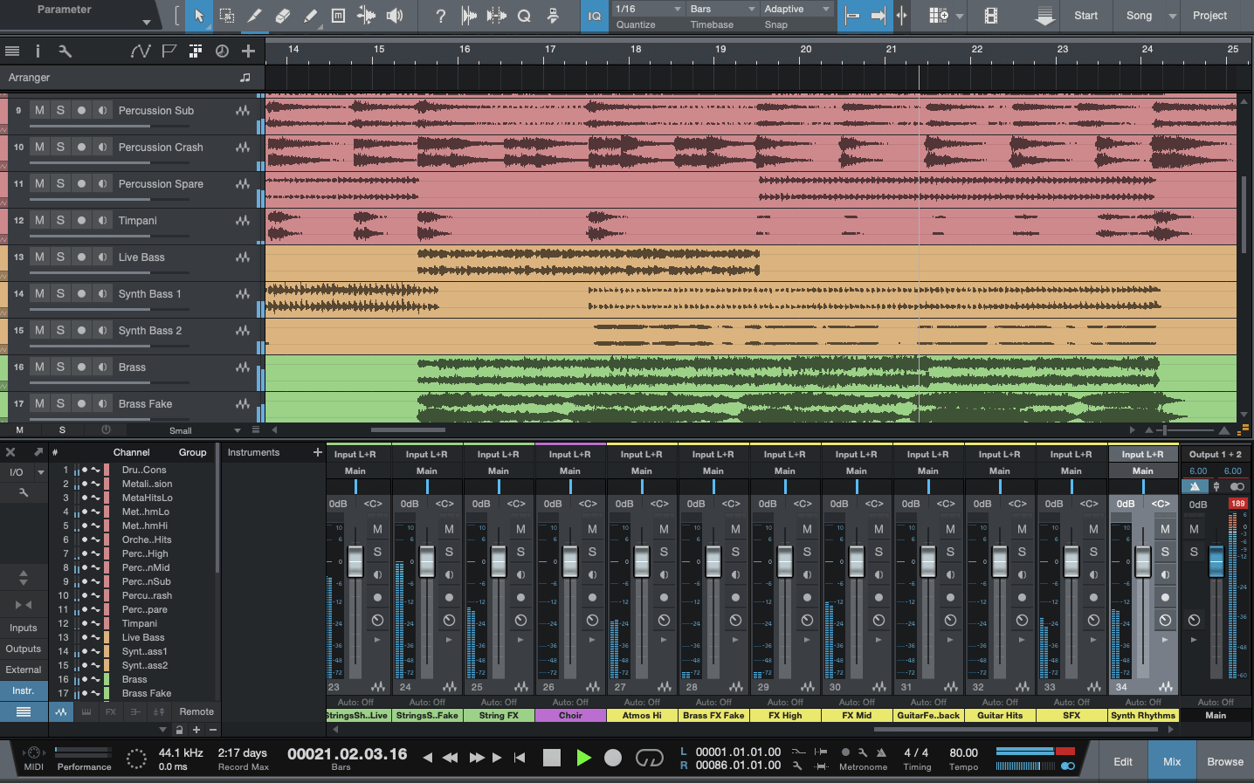Viewport: 1254px width, 783px height.
Task: Choose the Mute tool
Action: coord(338,16)
